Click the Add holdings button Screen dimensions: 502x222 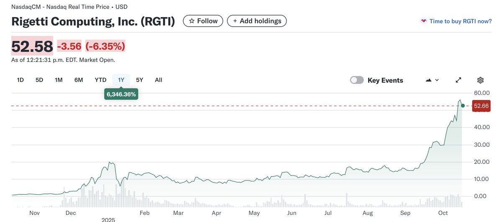pyautogui.click(x=257, y=21)
